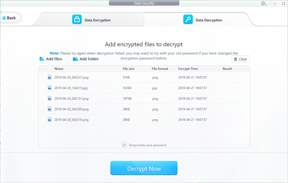Click the Add folder button
288x183 pixels.
tap(86, 59)
